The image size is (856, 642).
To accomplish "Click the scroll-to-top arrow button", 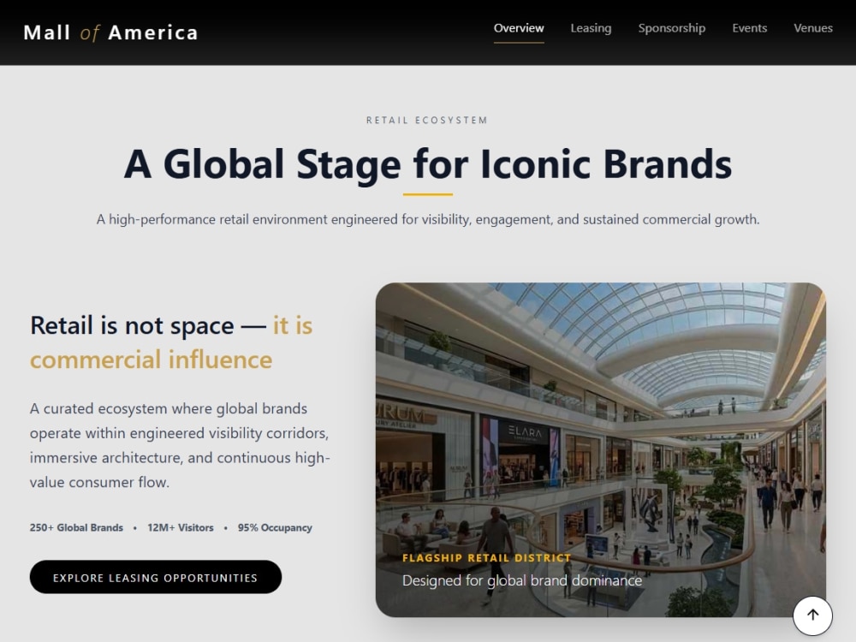I will coord(812,615).
